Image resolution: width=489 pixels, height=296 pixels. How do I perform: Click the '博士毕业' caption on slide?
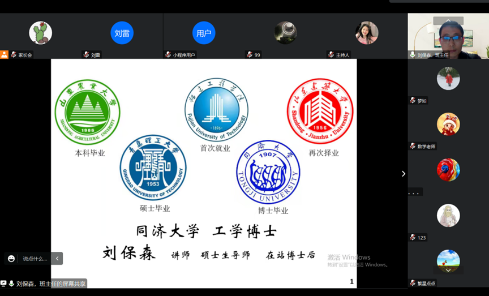point(273,211)
